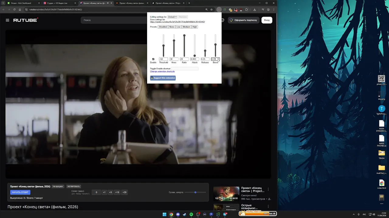Reload the page
The height and width of the screenshot is (218, 389).
(x=14, y=9)
